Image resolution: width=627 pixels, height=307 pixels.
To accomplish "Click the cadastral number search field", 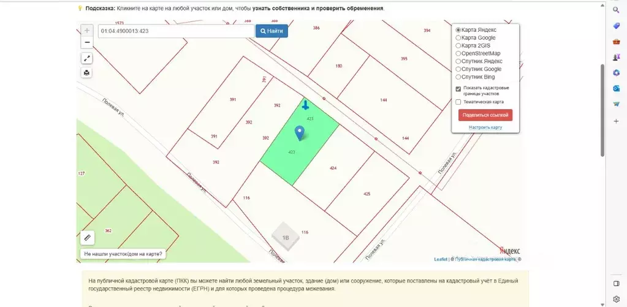I will click(175, 31).
